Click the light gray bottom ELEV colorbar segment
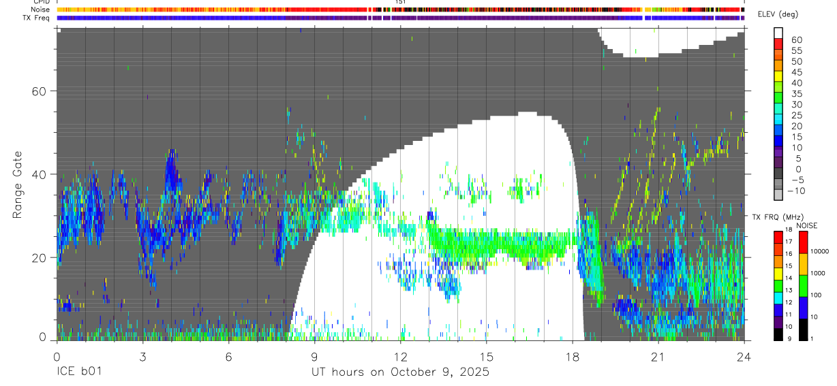The width and height of the screenshot is (837, 386). click(x=778, y=193)
